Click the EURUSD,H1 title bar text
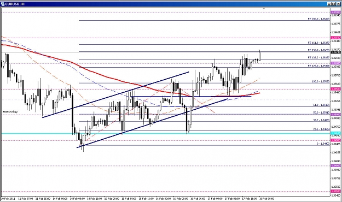The width and height of the screenshot is (342, 202). coord(15,4)
